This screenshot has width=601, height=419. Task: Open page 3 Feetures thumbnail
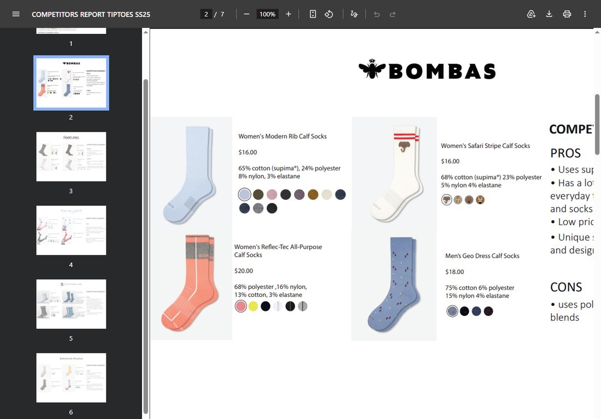(x=71, y=156)
